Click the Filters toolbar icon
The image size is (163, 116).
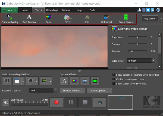pyautogui.click(x=67, y=17)
